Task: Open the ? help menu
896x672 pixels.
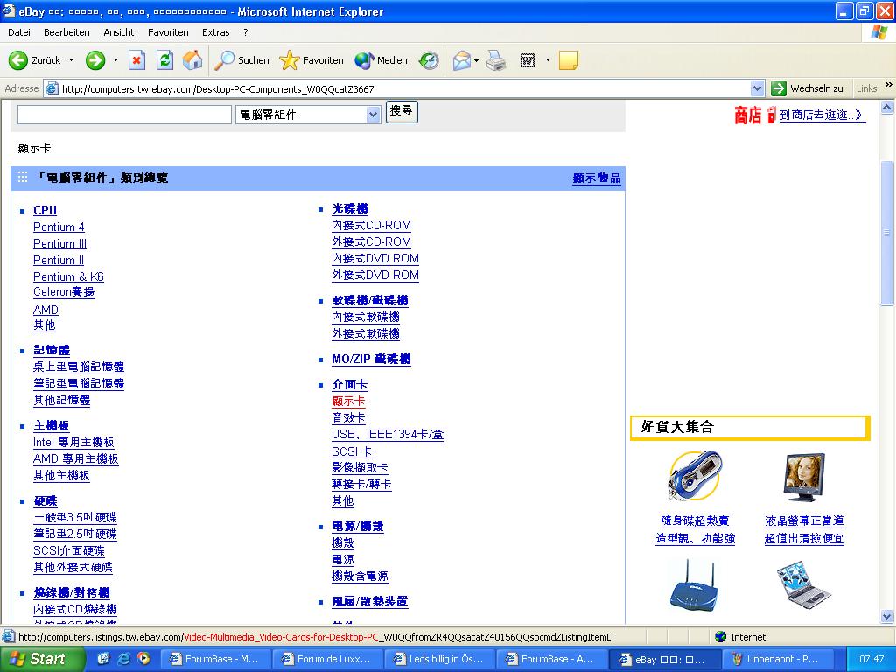Action: (246, 32)
